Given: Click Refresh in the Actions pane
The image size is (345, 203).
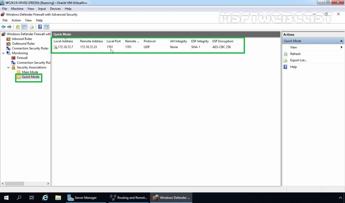Looking at the screenshot, I should coord(295,54).
